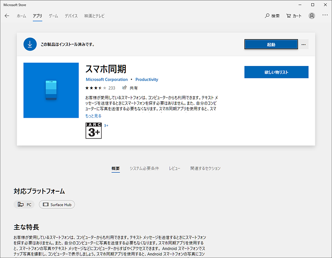Click the installed download icon
Image resolution: width=332 pixels, height=258 pixels.
pos(29,44)
